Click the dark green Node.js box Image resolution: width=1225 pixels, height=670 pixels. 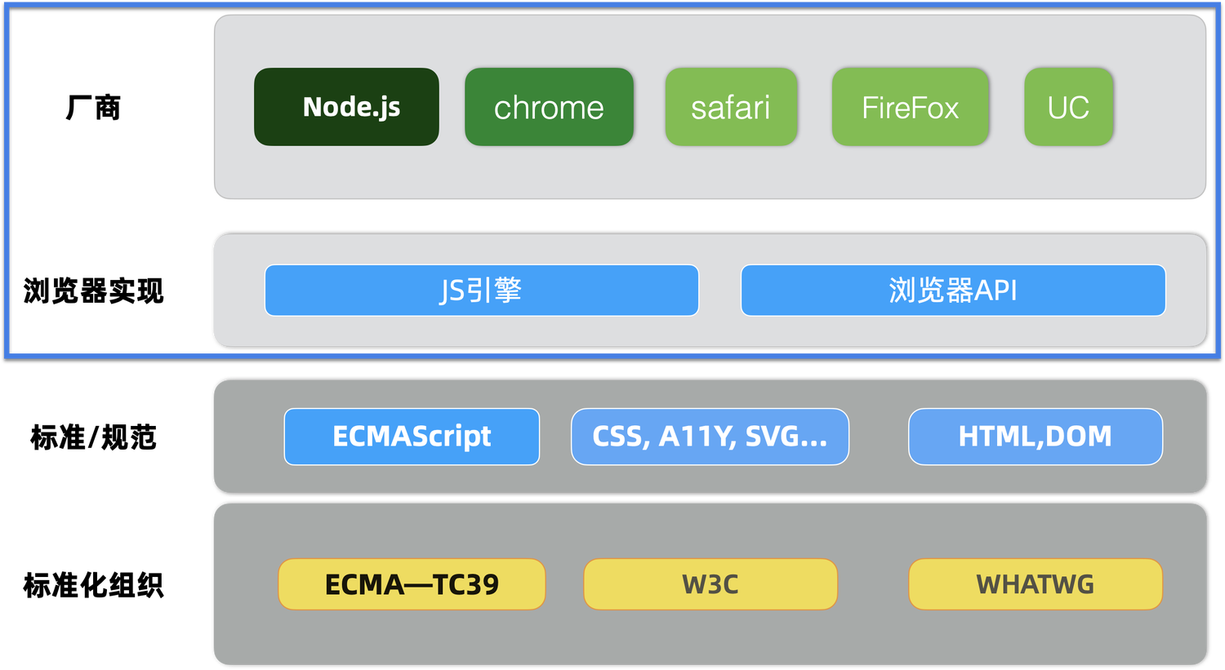pos(346,107)
